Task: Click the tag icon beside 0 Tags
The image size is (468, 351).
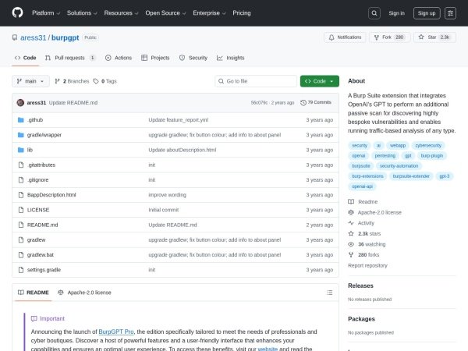Action: [x=95, y=81]
